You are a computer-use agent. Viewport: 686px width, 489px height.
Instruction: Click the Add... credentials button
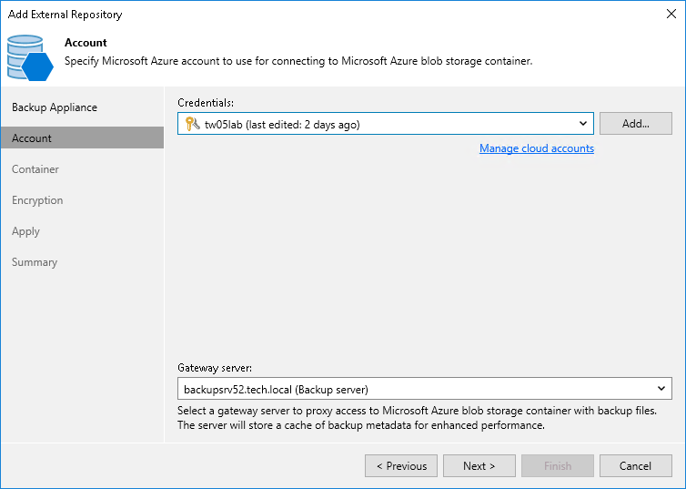point(636,124)
